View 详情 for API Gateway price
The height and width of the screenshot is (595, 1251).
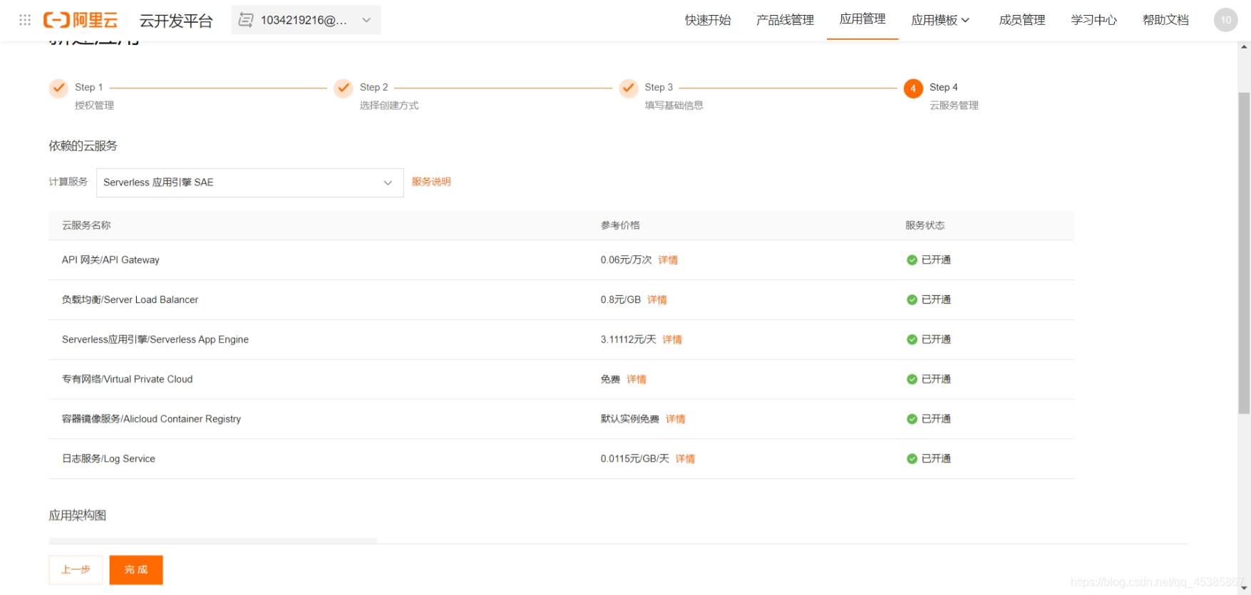coord(668,260)
